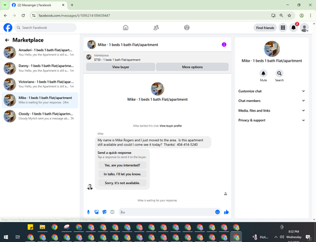
Task: Open the Windows Start menu
Action: tap(6, 237)
